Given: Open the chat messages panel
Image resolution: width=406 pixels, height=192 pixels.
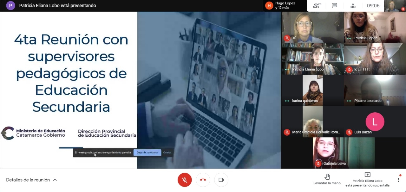Looking at the screenshot, I should click(x=334, y=5).
